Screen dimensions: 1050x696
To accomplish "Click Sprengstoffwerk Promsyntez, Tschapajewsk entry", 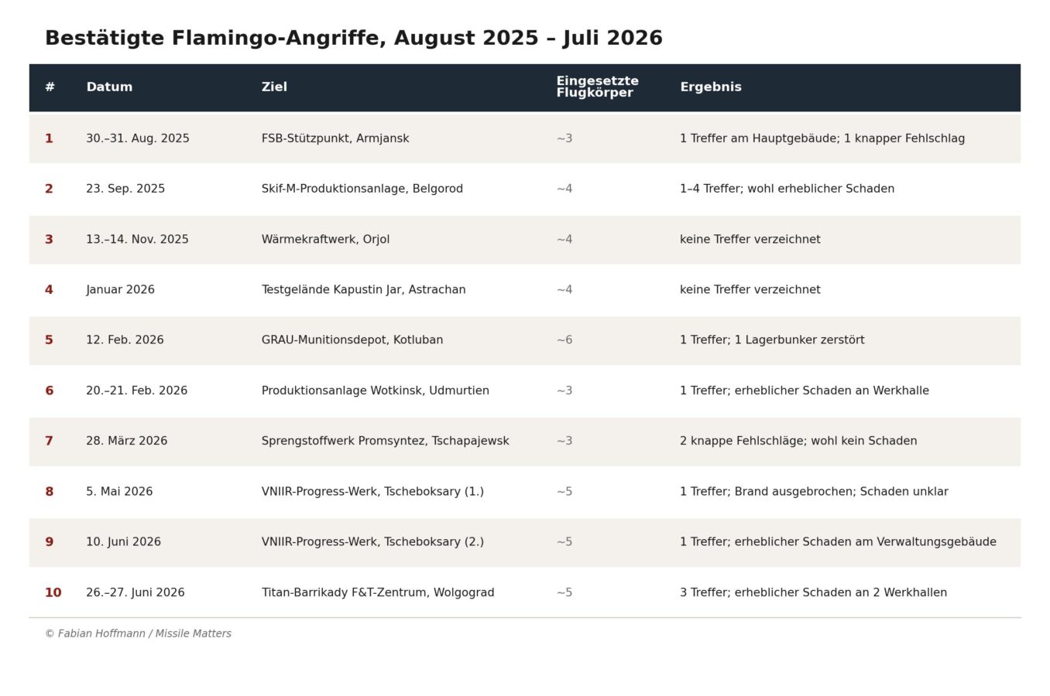I will (x=385, y=442).
